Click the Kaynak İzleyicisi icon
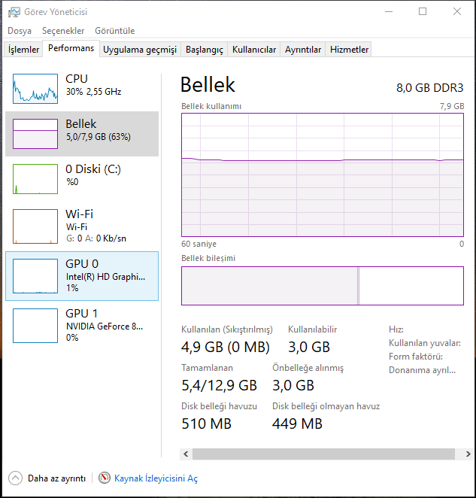The width and height of the screenshot is (476, 498). tap(104, 478)
